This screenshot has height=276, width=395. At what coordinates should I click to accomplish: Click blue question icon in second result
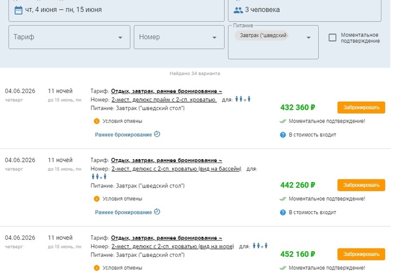pyautogui.click(x=283, y=212)
